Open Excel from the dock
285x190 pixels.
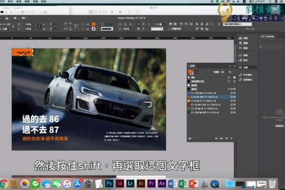pyautogui.click(x=183, y=184)
